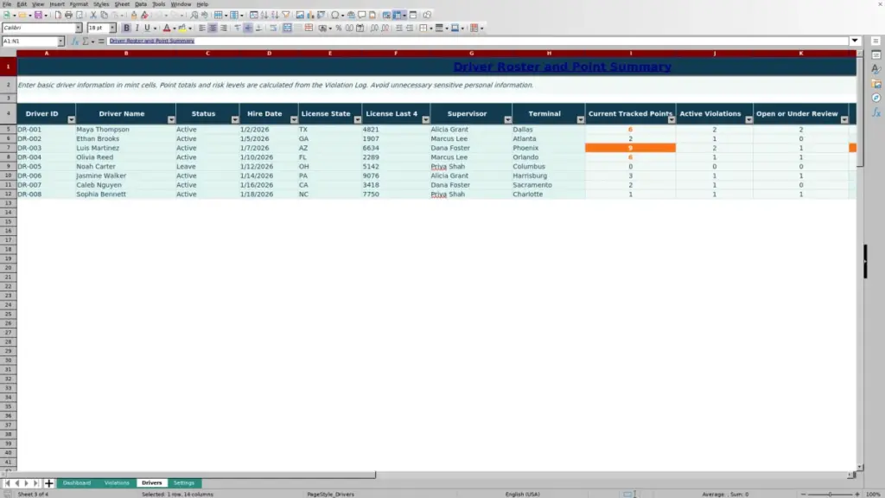885x498 pixels.
Task: Click the add new sheet plus button
Action: 48,483
